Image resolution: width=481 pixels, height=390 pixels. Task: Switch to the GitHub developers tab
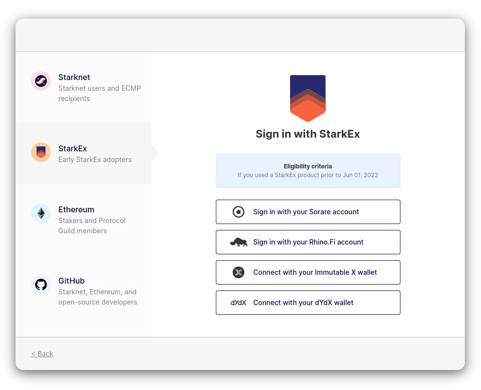(x=84, y=291)
